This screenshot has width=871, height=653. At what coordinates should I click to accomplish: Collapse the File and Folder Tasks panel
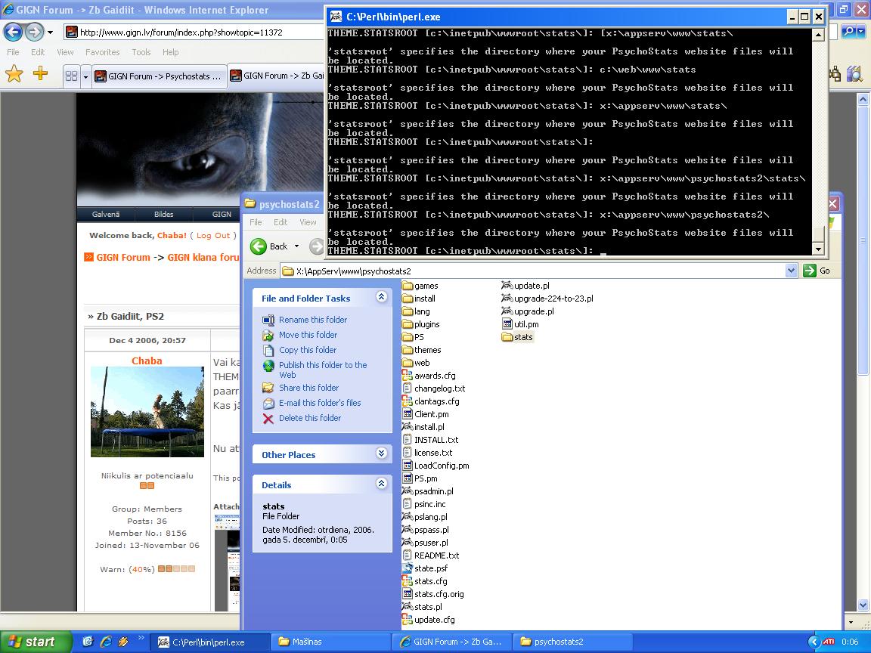pyautogui.click(x=381, y=297)
